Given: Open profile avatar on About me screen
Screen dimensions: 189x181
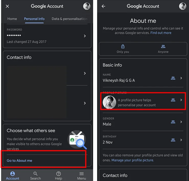Looking at the screenshot, I should click(183, 6).
